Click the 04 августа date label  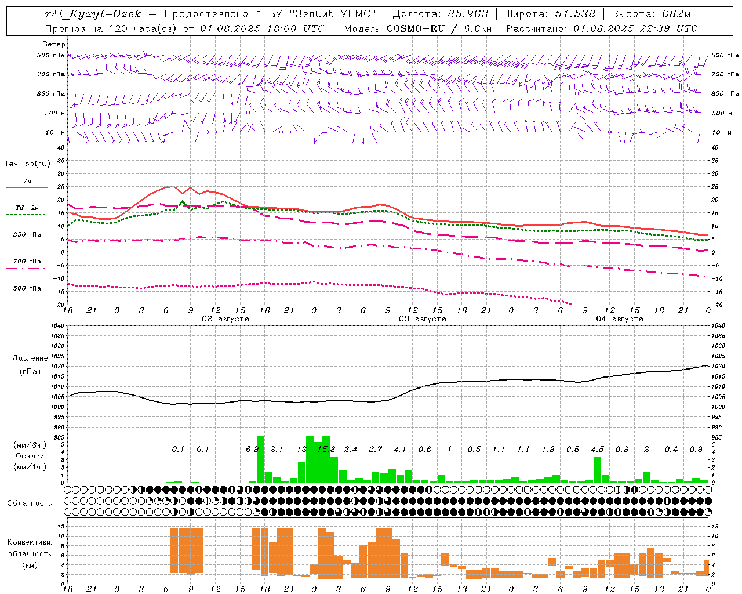pyautogui.click(x=620, y=319)
